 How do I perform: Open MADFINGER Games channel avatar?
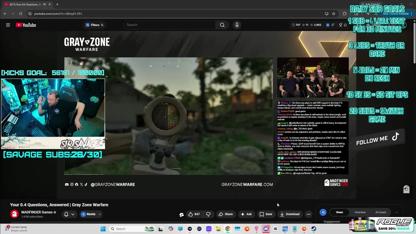[14, 214]
